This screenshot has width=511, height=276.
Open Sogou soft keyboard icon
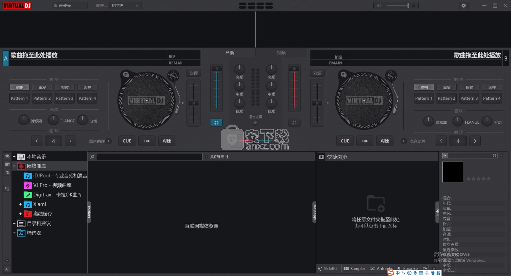(x=421, y=273)
